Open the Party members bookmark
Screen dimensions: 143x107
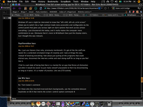click(x=41, y=12)
